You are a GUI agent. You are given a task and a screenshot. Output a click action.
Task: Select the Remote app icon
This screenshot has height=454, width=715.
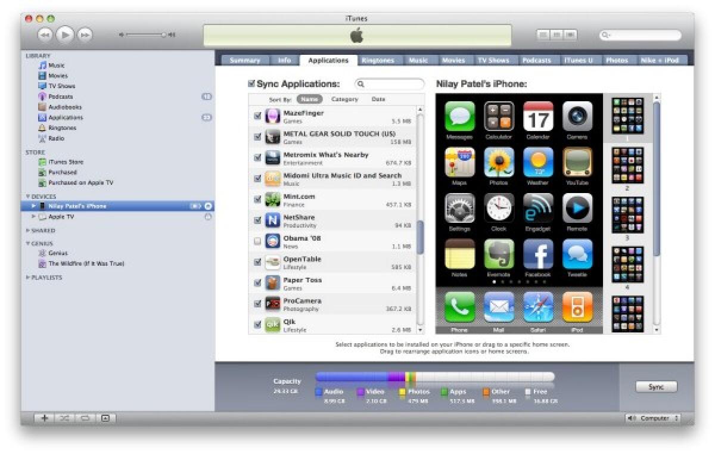(577, 208)
